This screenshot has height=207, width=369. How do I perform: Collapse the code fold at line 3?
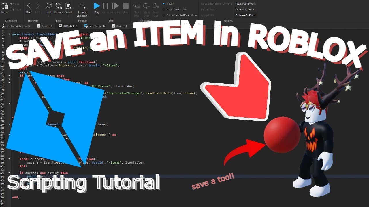point(10,34)
